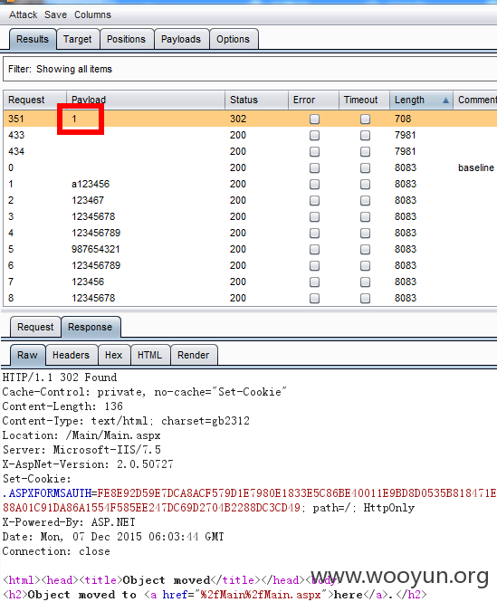Click the Server: Microsoft-IIS/7.5 line
The image size is (497, 602).
[81, 450]
